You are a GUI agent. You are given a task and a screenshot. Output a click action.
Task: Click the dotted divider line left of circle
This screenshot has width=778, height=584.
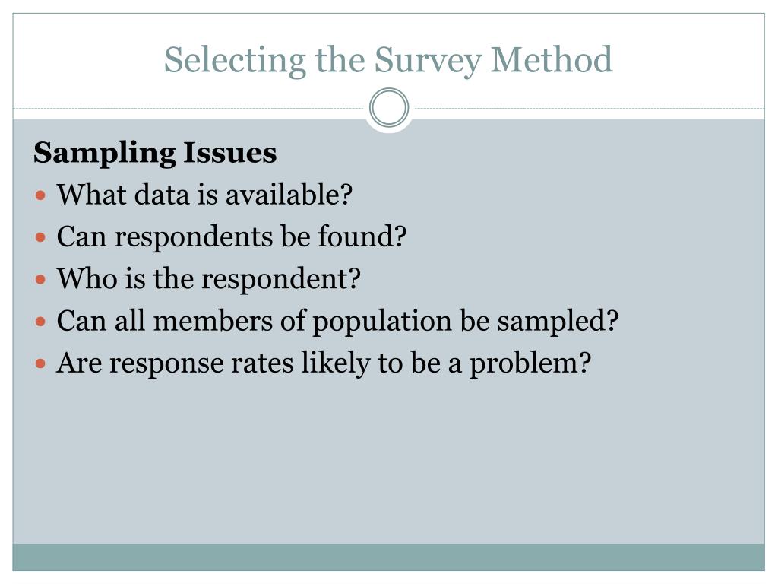189,108
